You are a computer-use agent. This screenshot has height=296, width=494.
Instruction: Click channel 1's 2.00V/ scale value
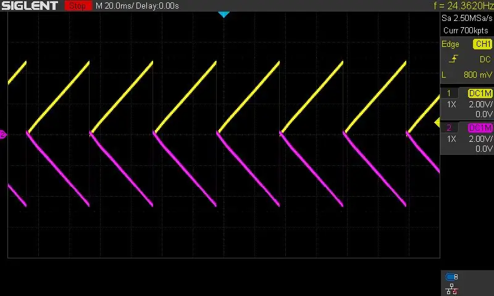pyautogui.click(x=480, y=104)
